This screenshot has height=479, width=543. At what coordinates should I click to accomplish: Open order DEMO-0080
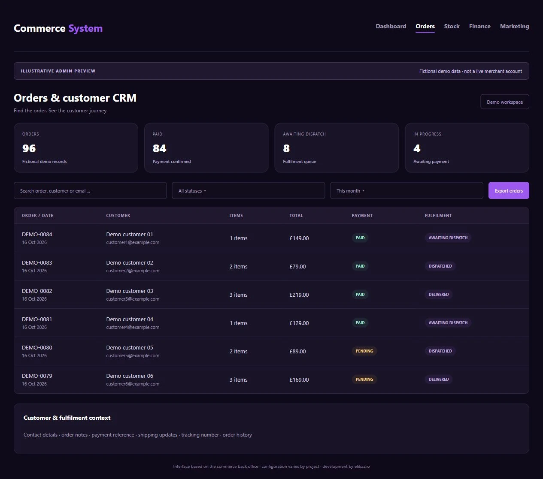click(x=37, y=348)
